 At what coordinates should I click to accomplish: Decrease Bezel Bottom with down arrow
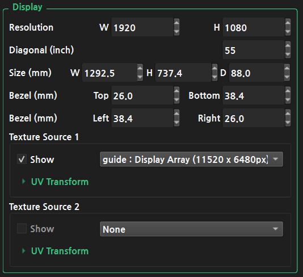[x=288, y=99]
